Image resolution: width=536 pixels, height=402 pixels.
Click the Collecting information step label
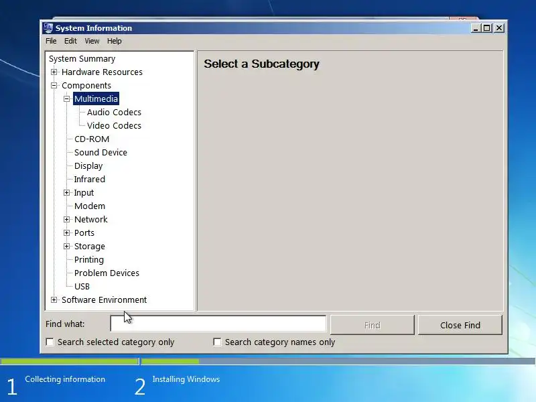65,379
